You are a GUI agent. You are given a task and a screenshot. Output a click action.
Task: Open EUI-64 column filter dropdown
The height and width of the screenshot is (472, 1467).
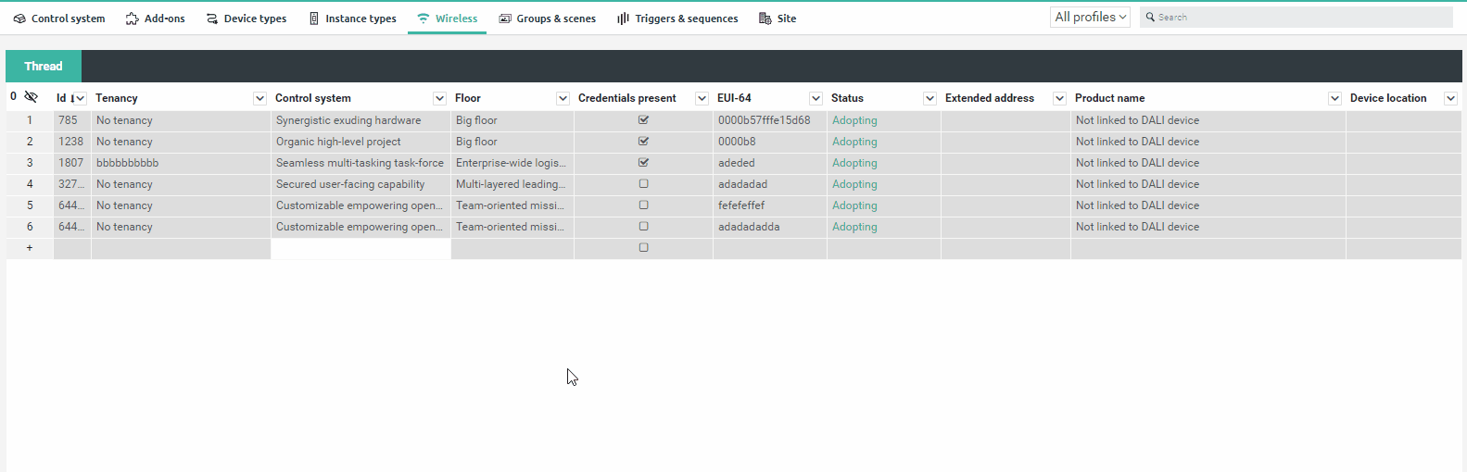click(816, 98)
